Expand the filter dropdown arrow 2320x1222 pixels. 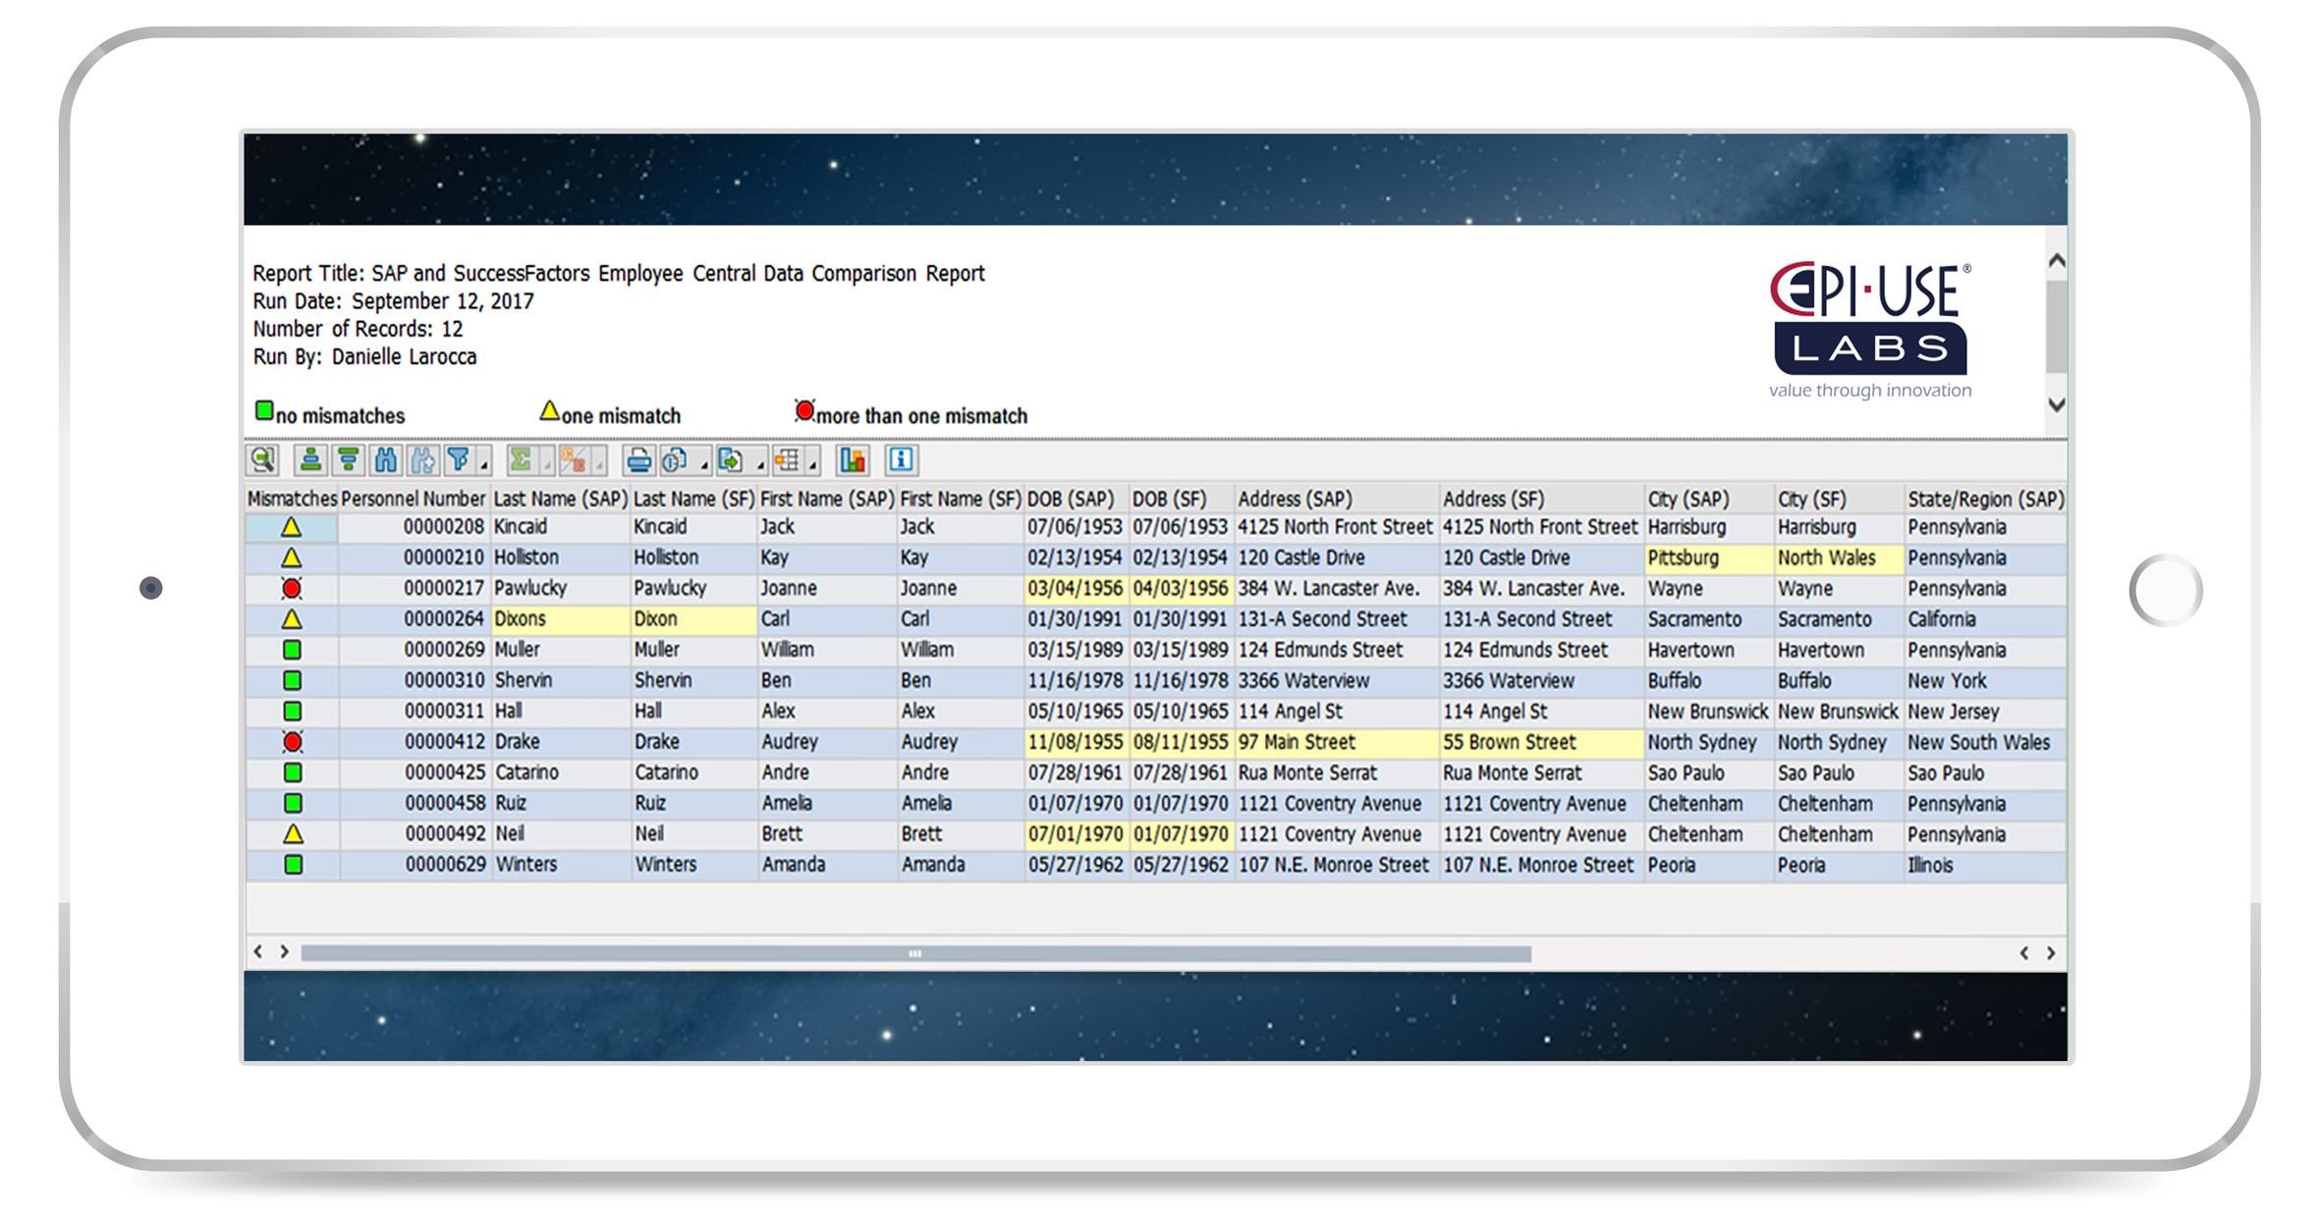pyautogui.click(x=485, y=463)
